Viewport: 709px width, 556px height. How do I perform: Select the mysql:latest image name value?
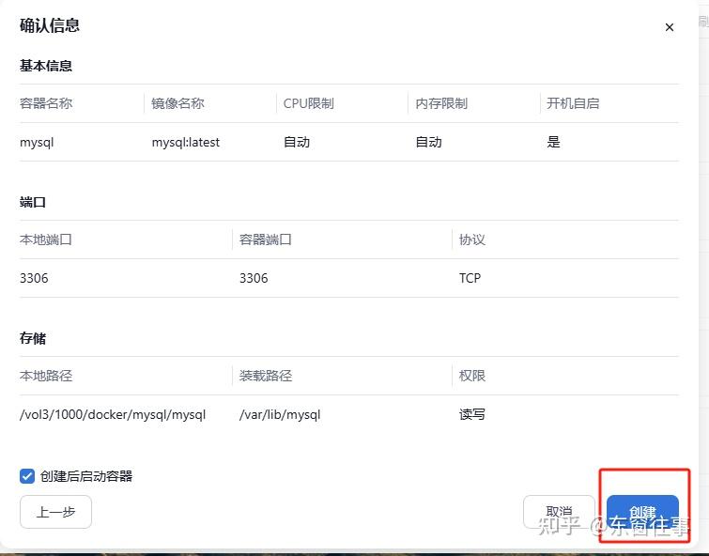[x=185, y=142]
